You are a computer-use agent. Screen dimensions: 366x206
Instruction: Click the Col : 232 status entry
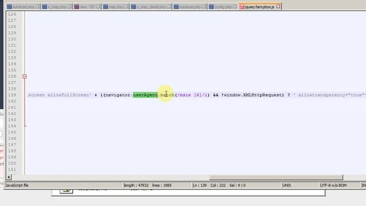click(x=218, y=185)
